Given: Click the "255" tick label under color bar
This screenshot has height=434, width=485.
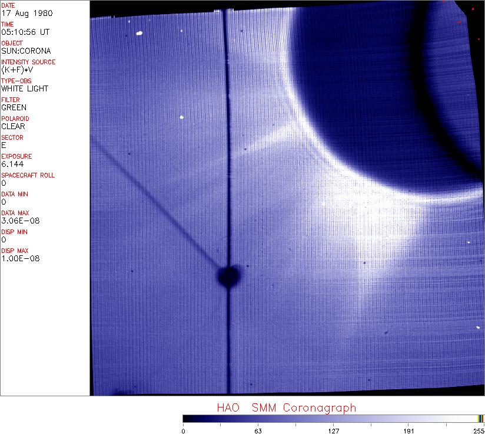Looking at the screenshot, I should 479,430.
